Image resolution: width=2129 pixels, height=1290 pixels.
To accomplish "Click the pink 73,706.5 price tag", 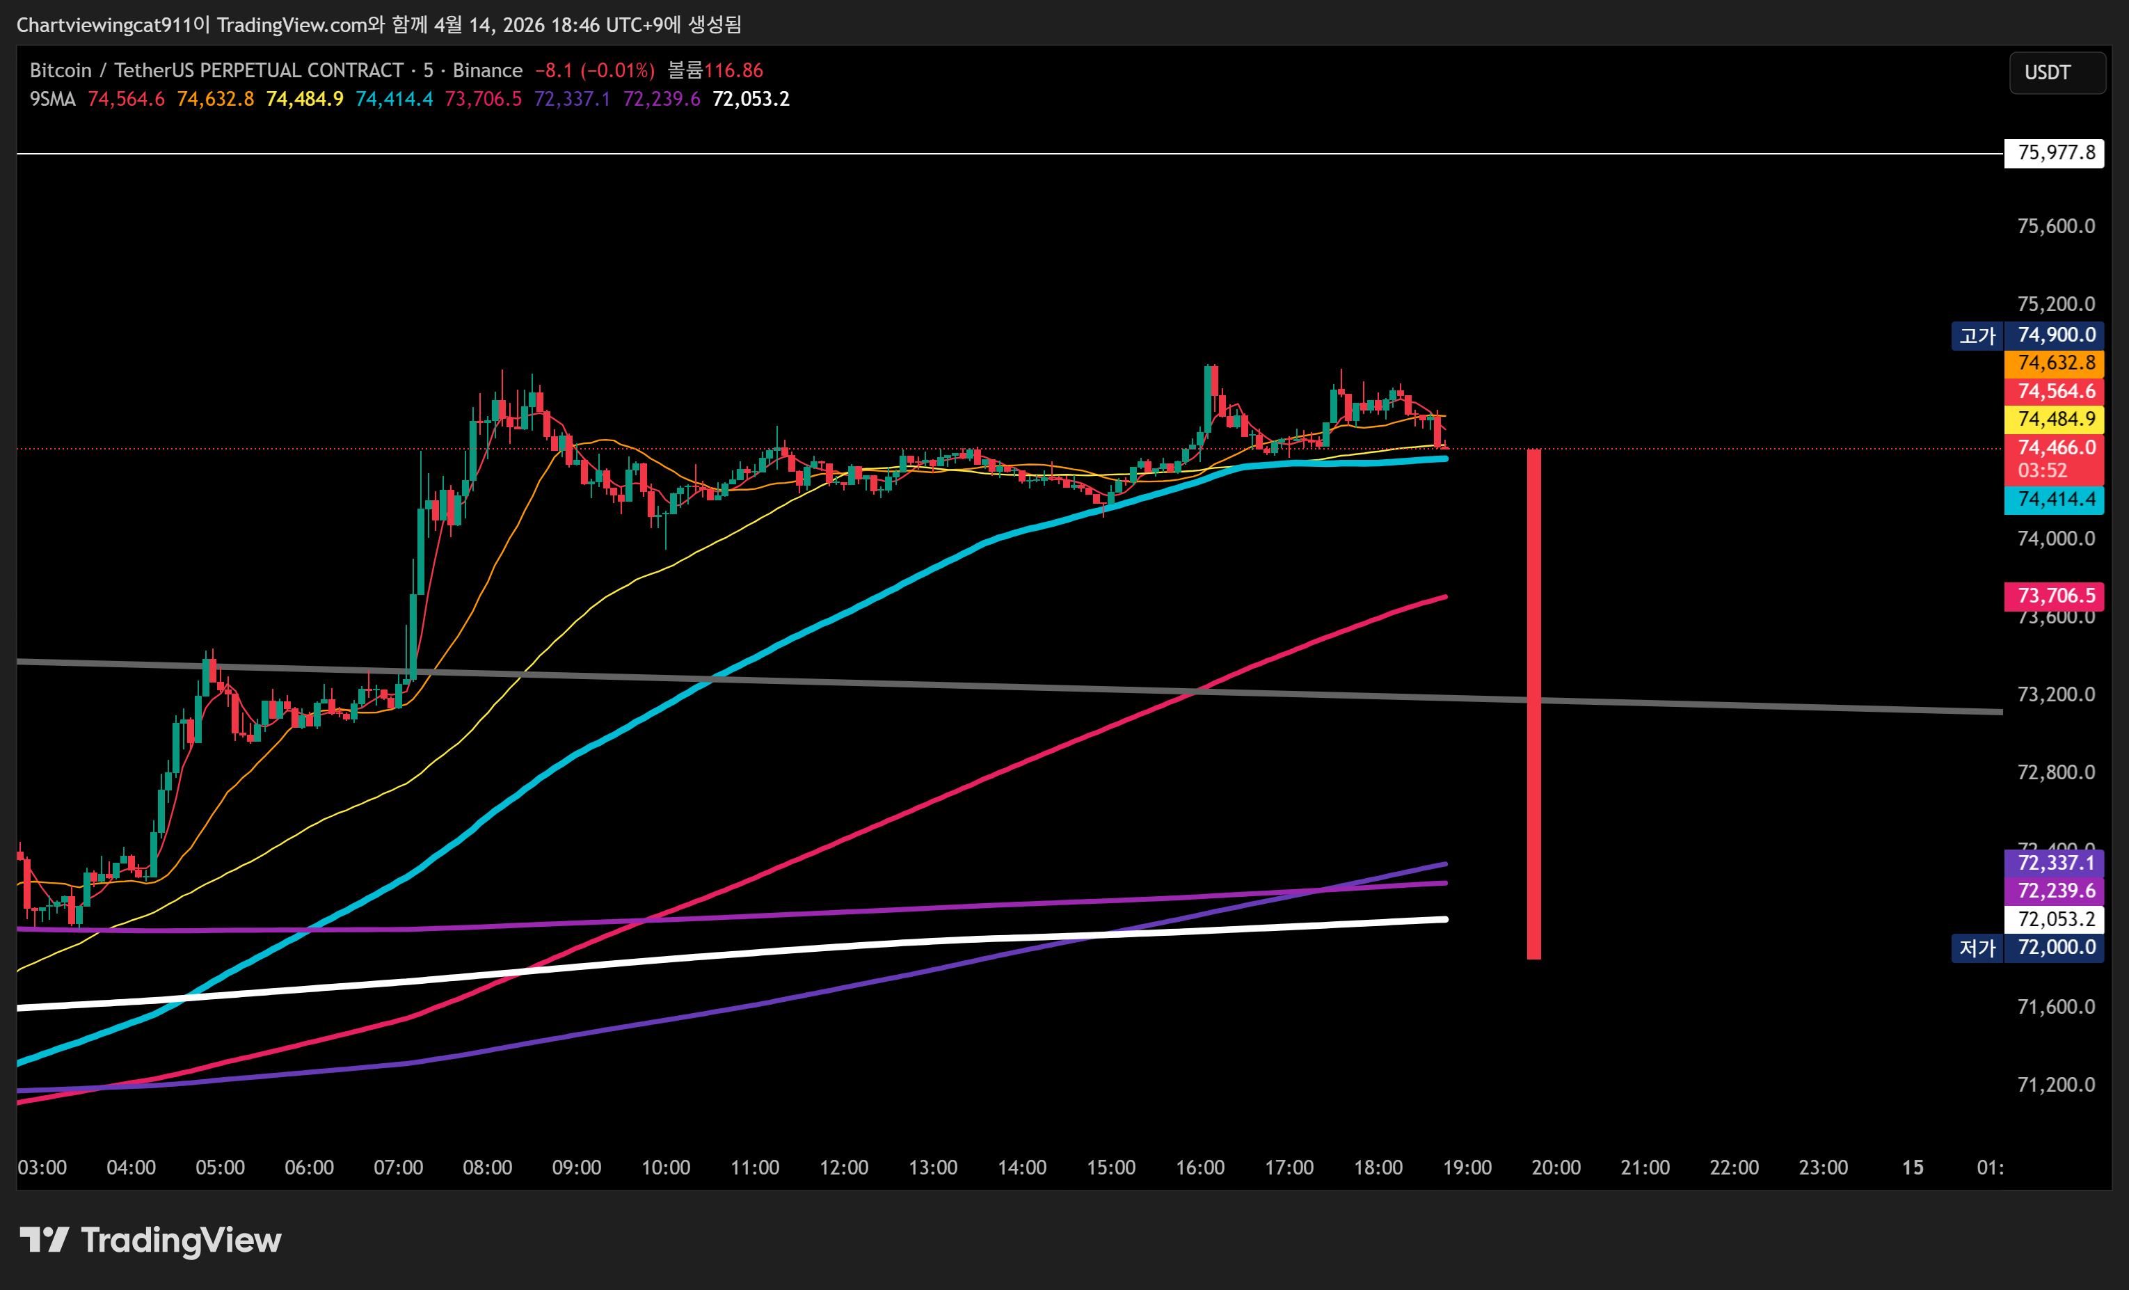I will [2054, 596].
